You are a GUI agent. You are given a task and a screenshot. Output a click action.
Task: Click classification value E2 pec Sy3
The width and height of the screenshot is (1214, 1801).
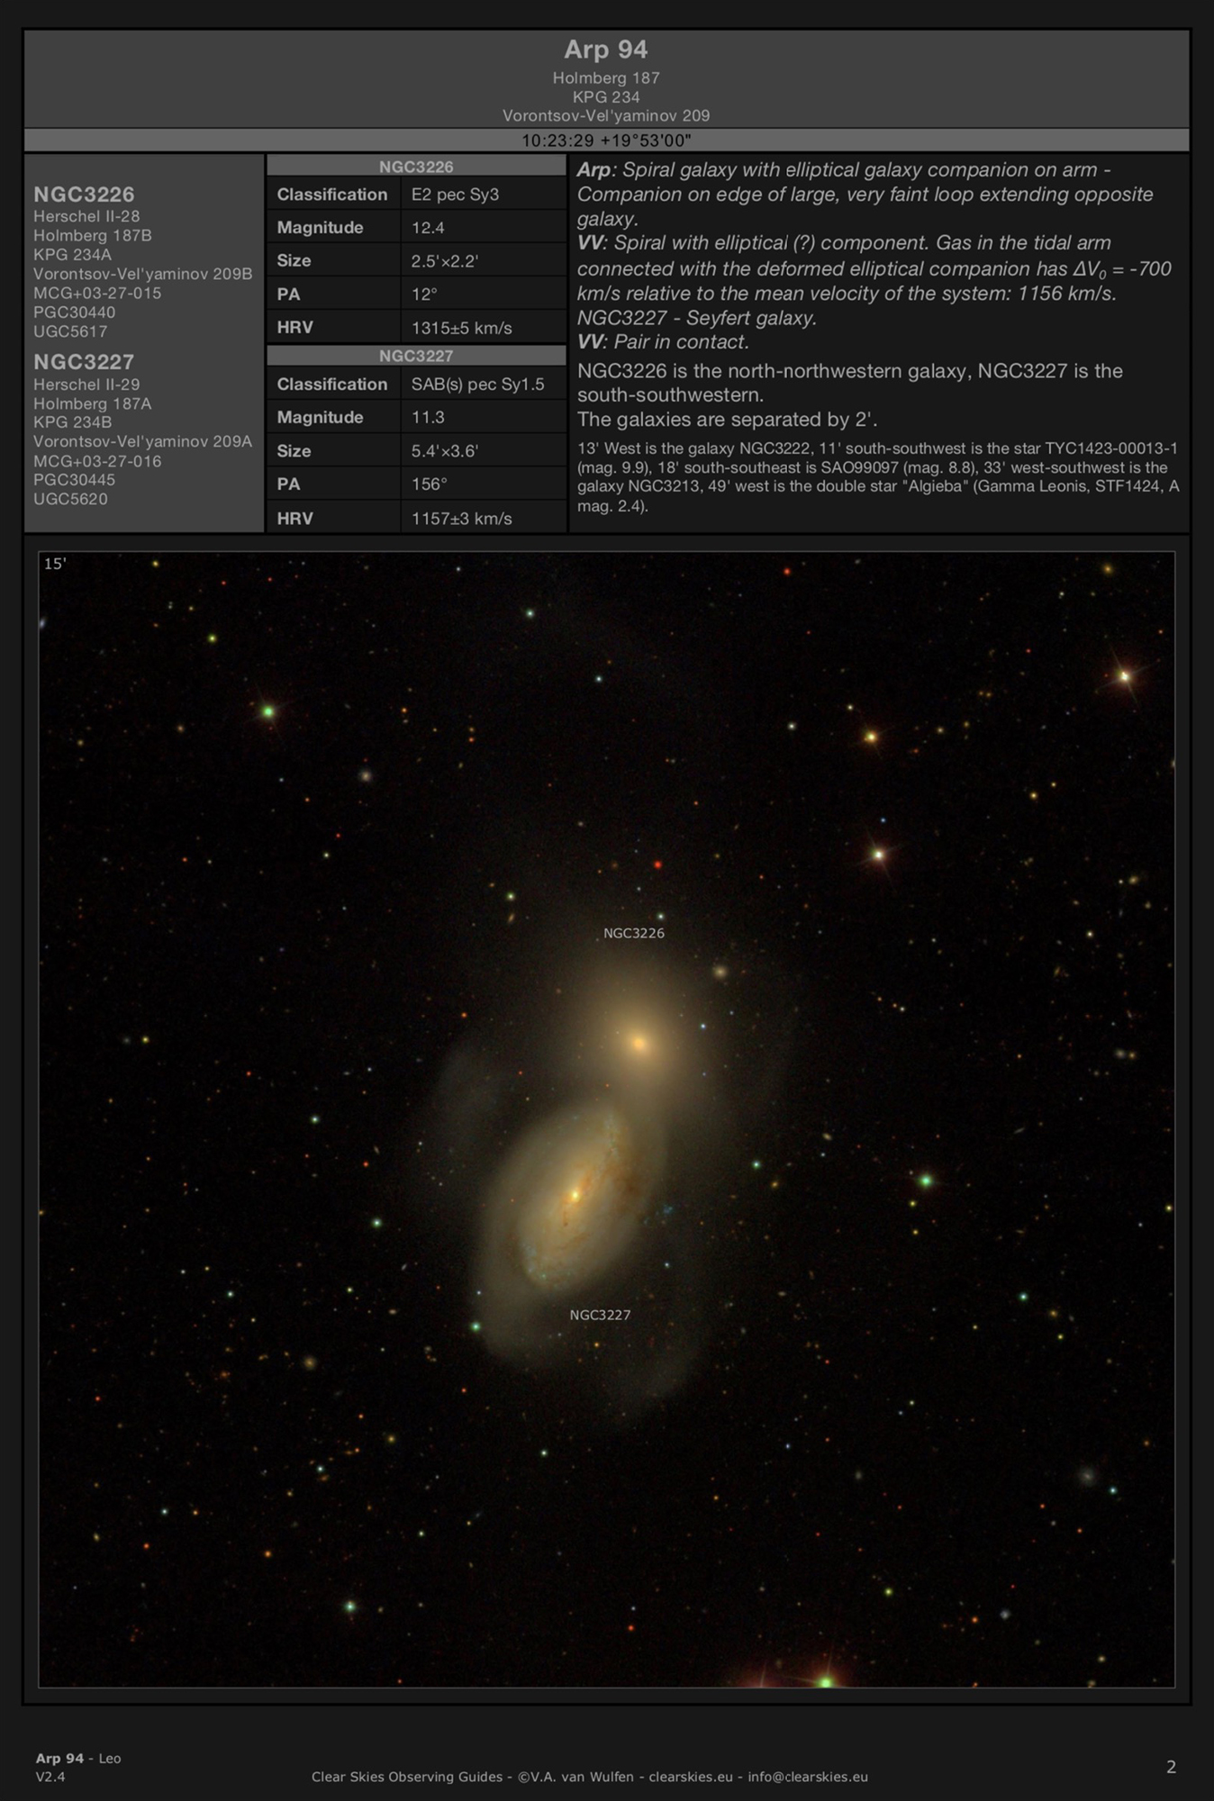455,195
